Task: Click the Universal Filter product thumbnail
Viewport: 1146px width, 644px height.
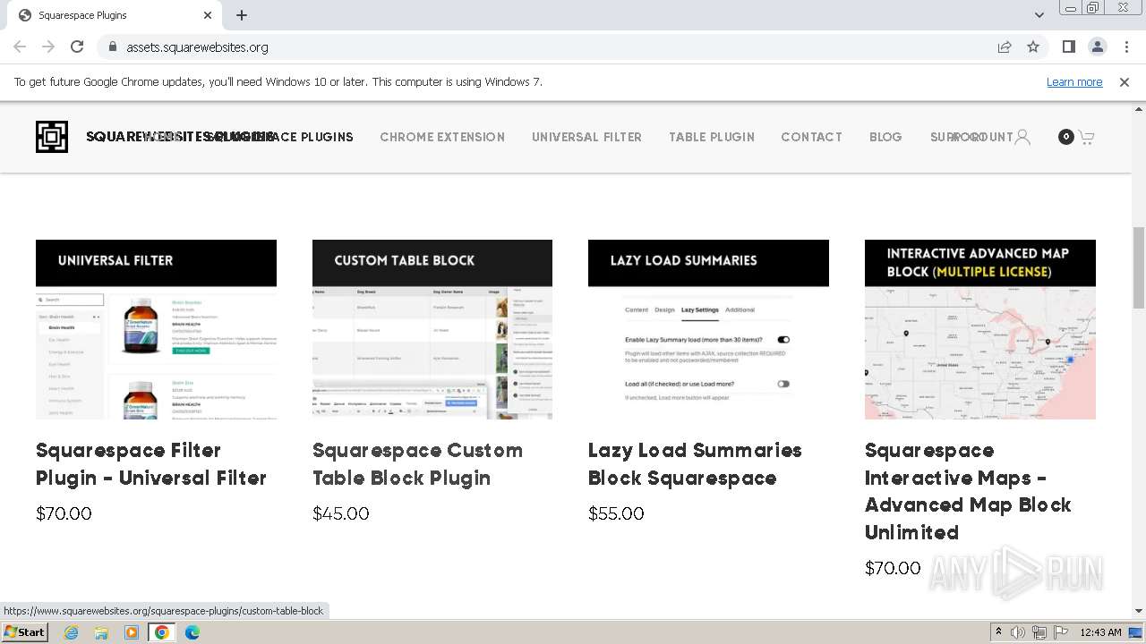Action: (x=156, y=329)
